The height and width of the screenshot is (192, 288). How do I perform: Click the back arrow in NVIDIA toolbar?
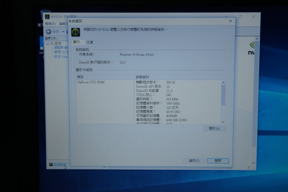pyautogui.click(x=48, y=32)
